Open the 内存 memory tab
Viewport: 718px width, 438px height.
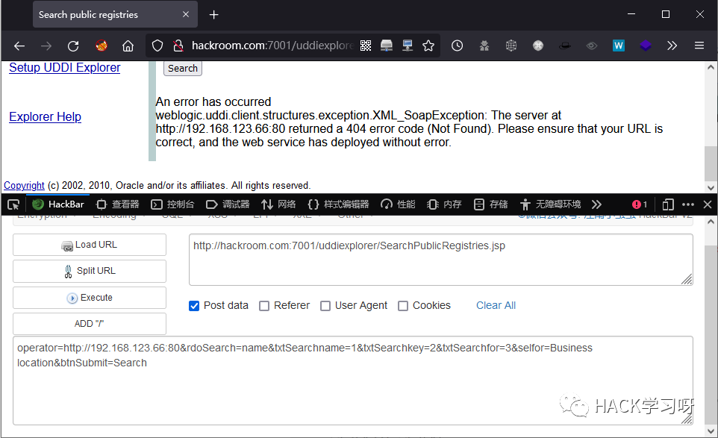click(x=444, y=204)
